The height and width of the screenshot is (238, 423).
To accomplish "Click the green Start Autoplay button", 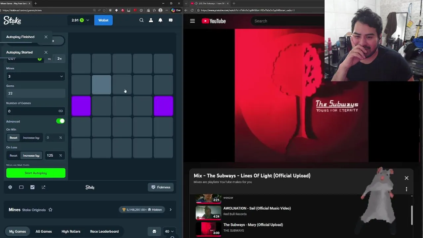I will [x=36, y=173].
